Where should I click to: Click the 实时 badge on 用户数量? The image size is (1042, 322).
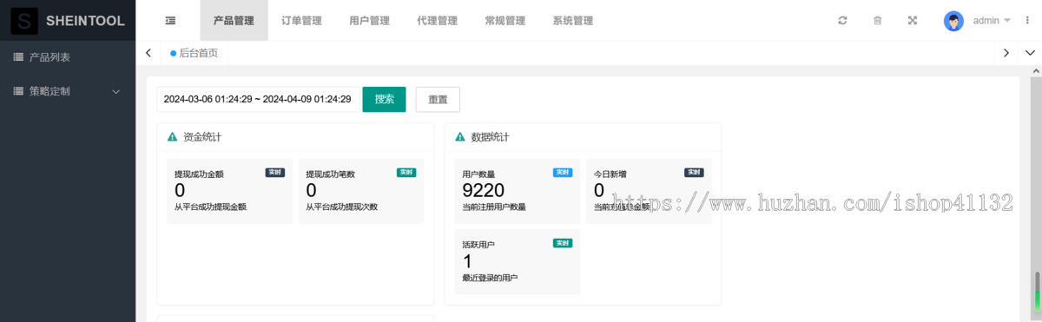(563, 172)
